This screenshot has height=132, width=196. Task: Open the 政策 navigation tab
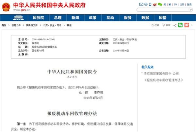point(92,18)
